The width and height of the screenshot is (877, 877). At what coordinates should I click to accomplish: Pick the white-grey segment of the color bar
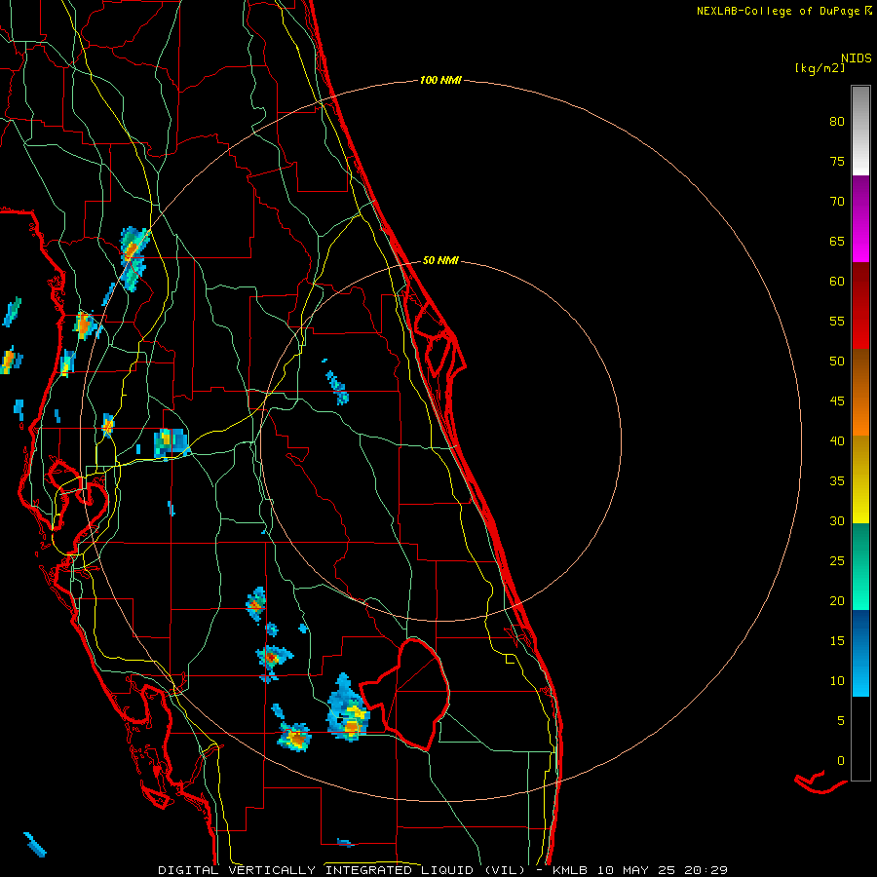pyautogui.click(x=860, y=131)
